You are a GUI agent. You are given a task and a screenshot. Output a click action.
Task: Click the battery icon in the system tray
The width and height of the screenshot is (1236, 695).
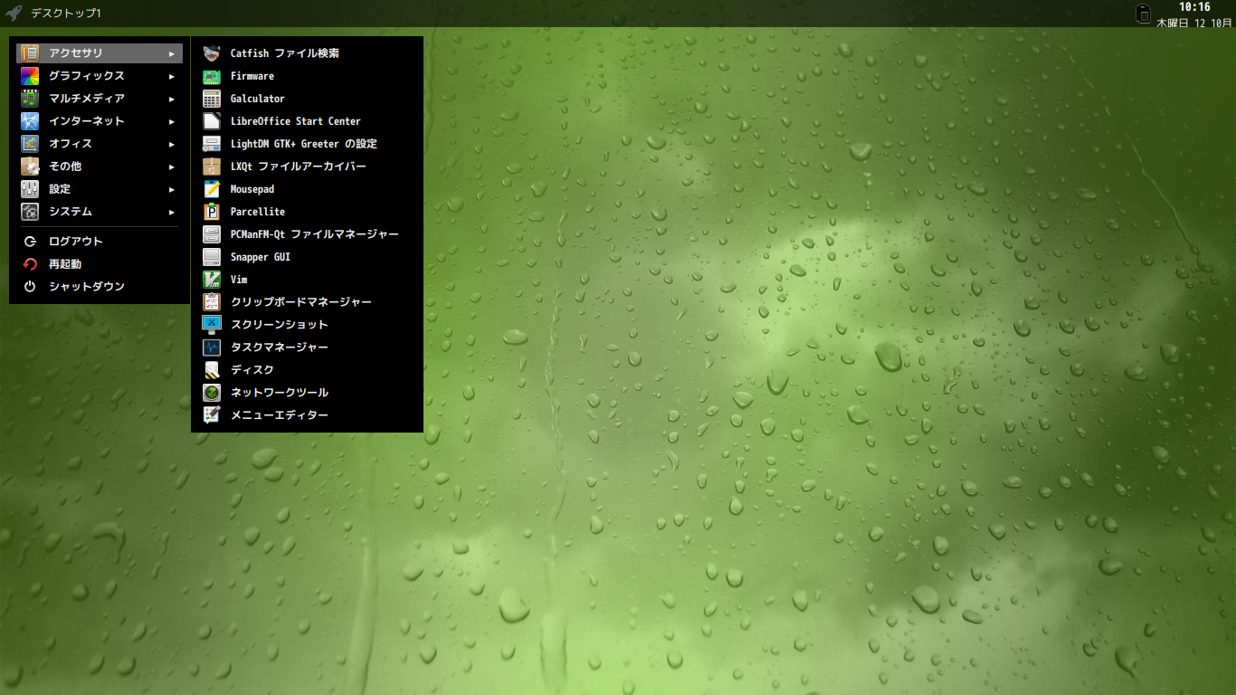pyautogui.click(x=1143, y=14)
